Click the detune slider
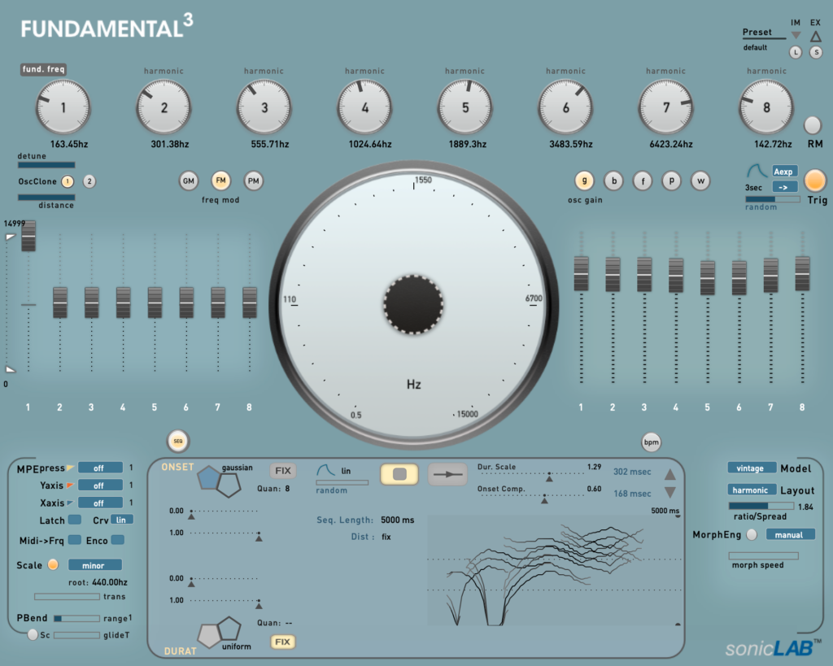This screenshot has height=666, width=833. [x=46, y=165]
